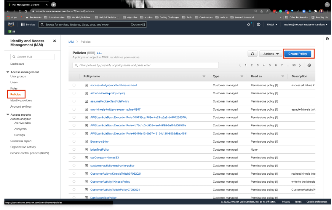This screenshot has width=332, height=210.
Task: Open Identity providers in the sidebar
Action: tap(21, 101)
